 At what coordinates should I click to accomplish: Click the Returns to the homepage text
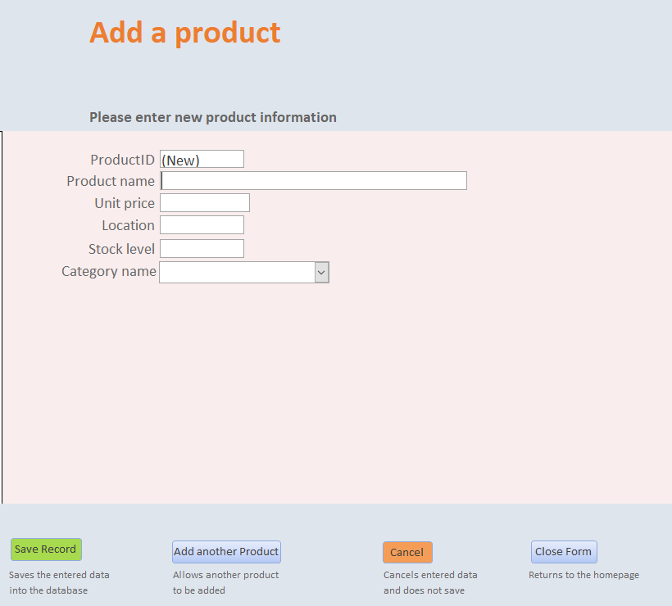[583, 574]
